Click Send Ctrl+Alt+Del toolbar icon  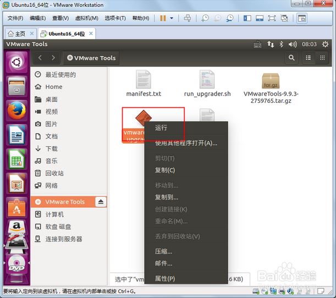point(188,18)
